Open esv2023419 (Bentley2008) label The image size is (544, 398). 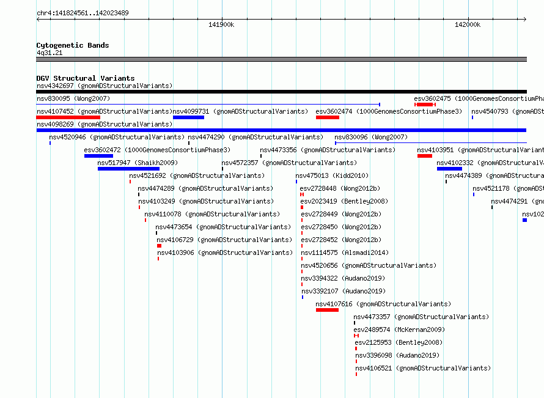pyautogui.click(x=344, y=201)
